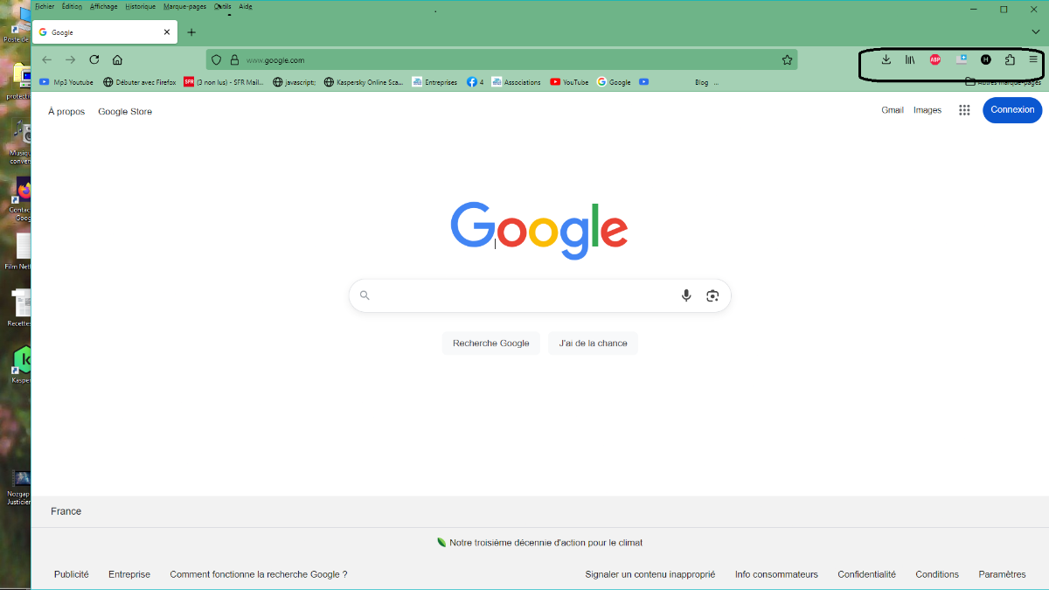Open Comment fonctionne la recherche Google
The width and height of the screenshot is (1049, 590).
pyautogui.click(x=259, y=574)
